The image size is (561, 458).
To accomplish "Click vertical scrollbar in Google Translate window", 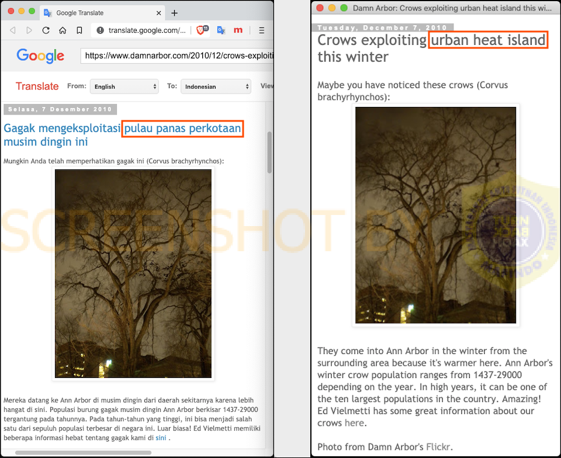I will 269,152.
